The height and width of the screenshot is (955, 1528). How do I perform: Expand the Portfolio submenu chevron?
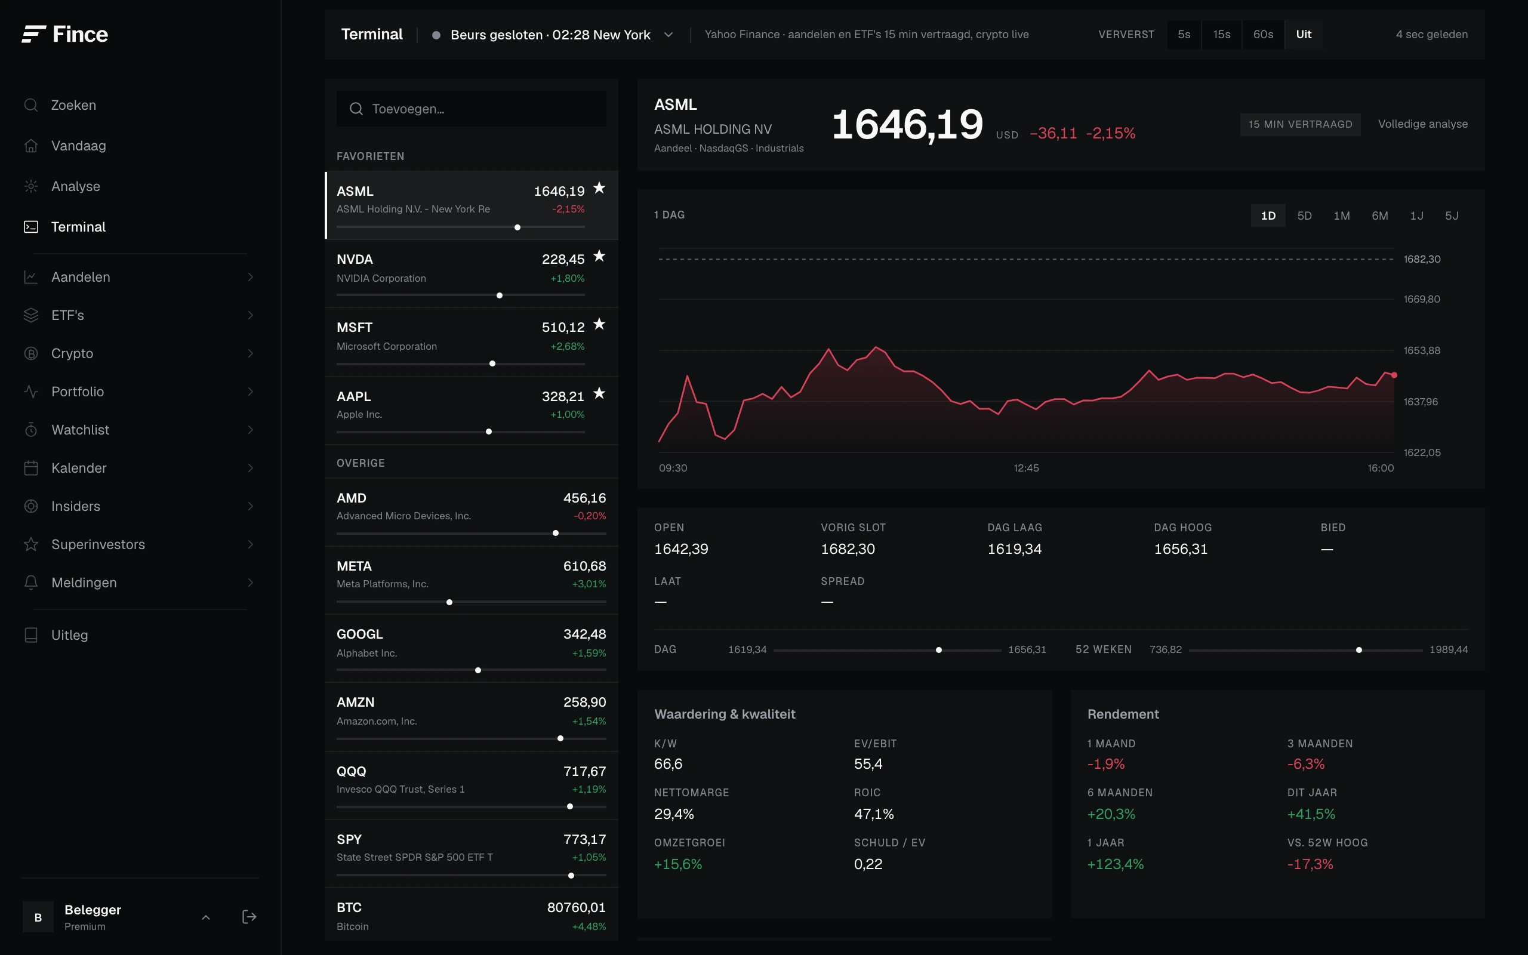[x=251, y=392]
